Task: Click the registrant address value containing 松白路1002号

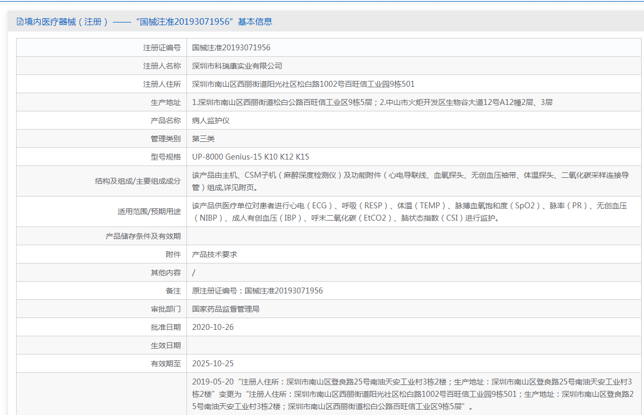Action: point(303,84)
